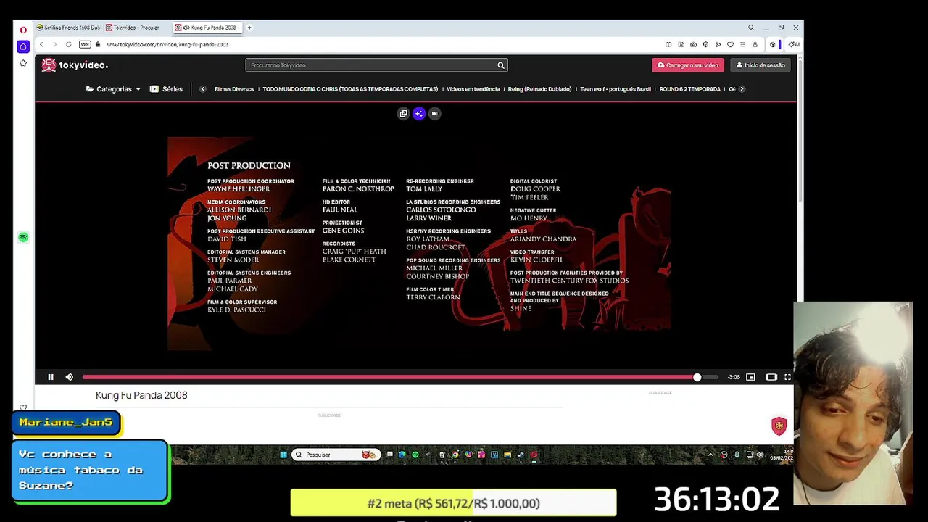Open bookmarks star in Opera sidebar
The height and width of the screenshot is (522, 928).
click(23, 63)
